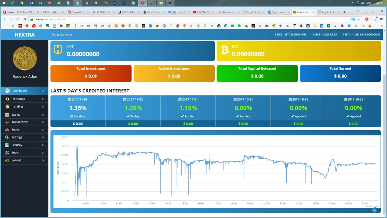Click the browser reload button
387x218 pixels.
point(18,19)
